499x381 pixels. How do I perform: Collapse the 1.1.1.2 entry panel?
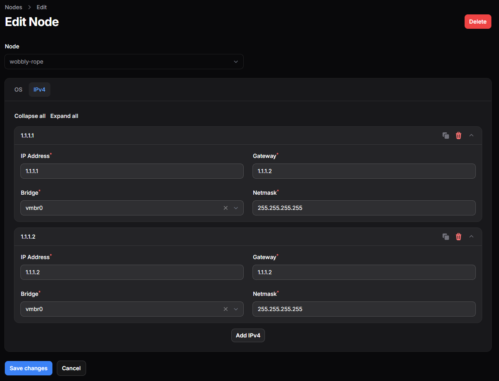click(x=471, y=237)
